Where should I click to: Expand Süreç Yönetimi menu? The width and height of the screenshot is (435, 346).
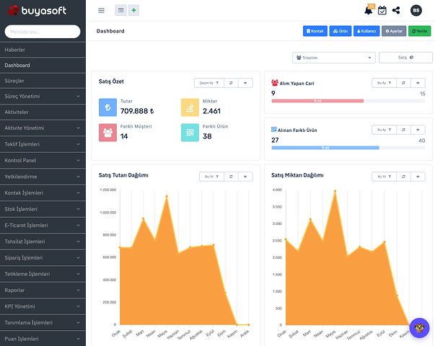(x=43, y=97)
